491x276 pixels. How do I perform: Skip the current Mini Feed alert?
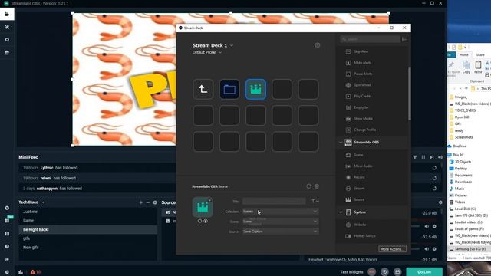(x=432, y=157)
